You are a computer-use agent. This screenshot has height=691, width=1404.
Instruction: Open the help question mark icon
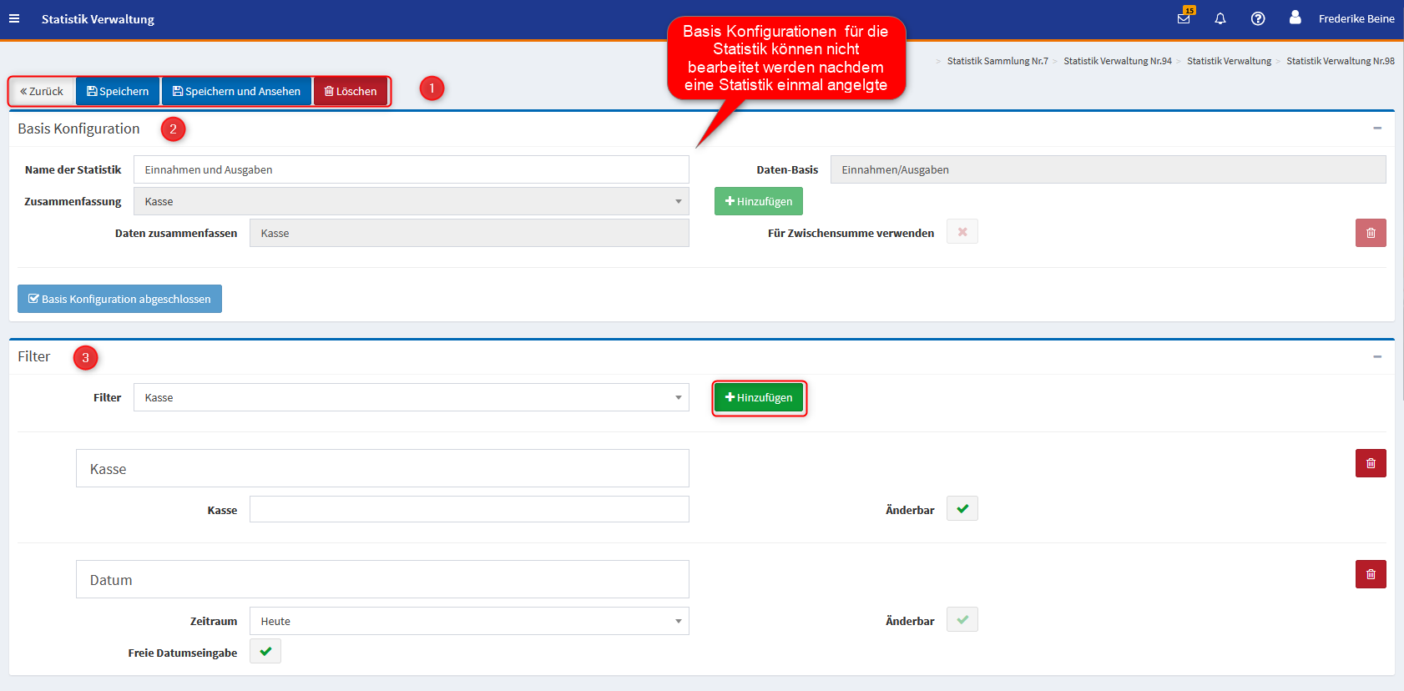point(1258,18)
